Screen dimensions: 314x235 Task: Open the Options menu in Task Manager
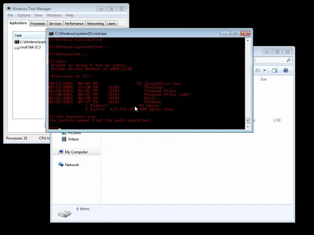click(24, 15)
